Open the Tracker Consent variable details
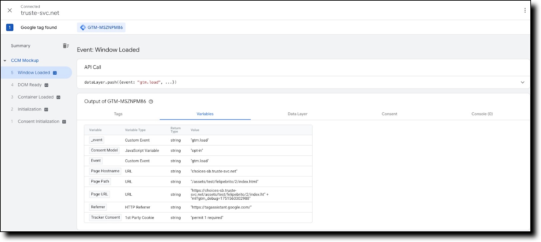Screen dimensions: 541x242 (x=105, y=217)
